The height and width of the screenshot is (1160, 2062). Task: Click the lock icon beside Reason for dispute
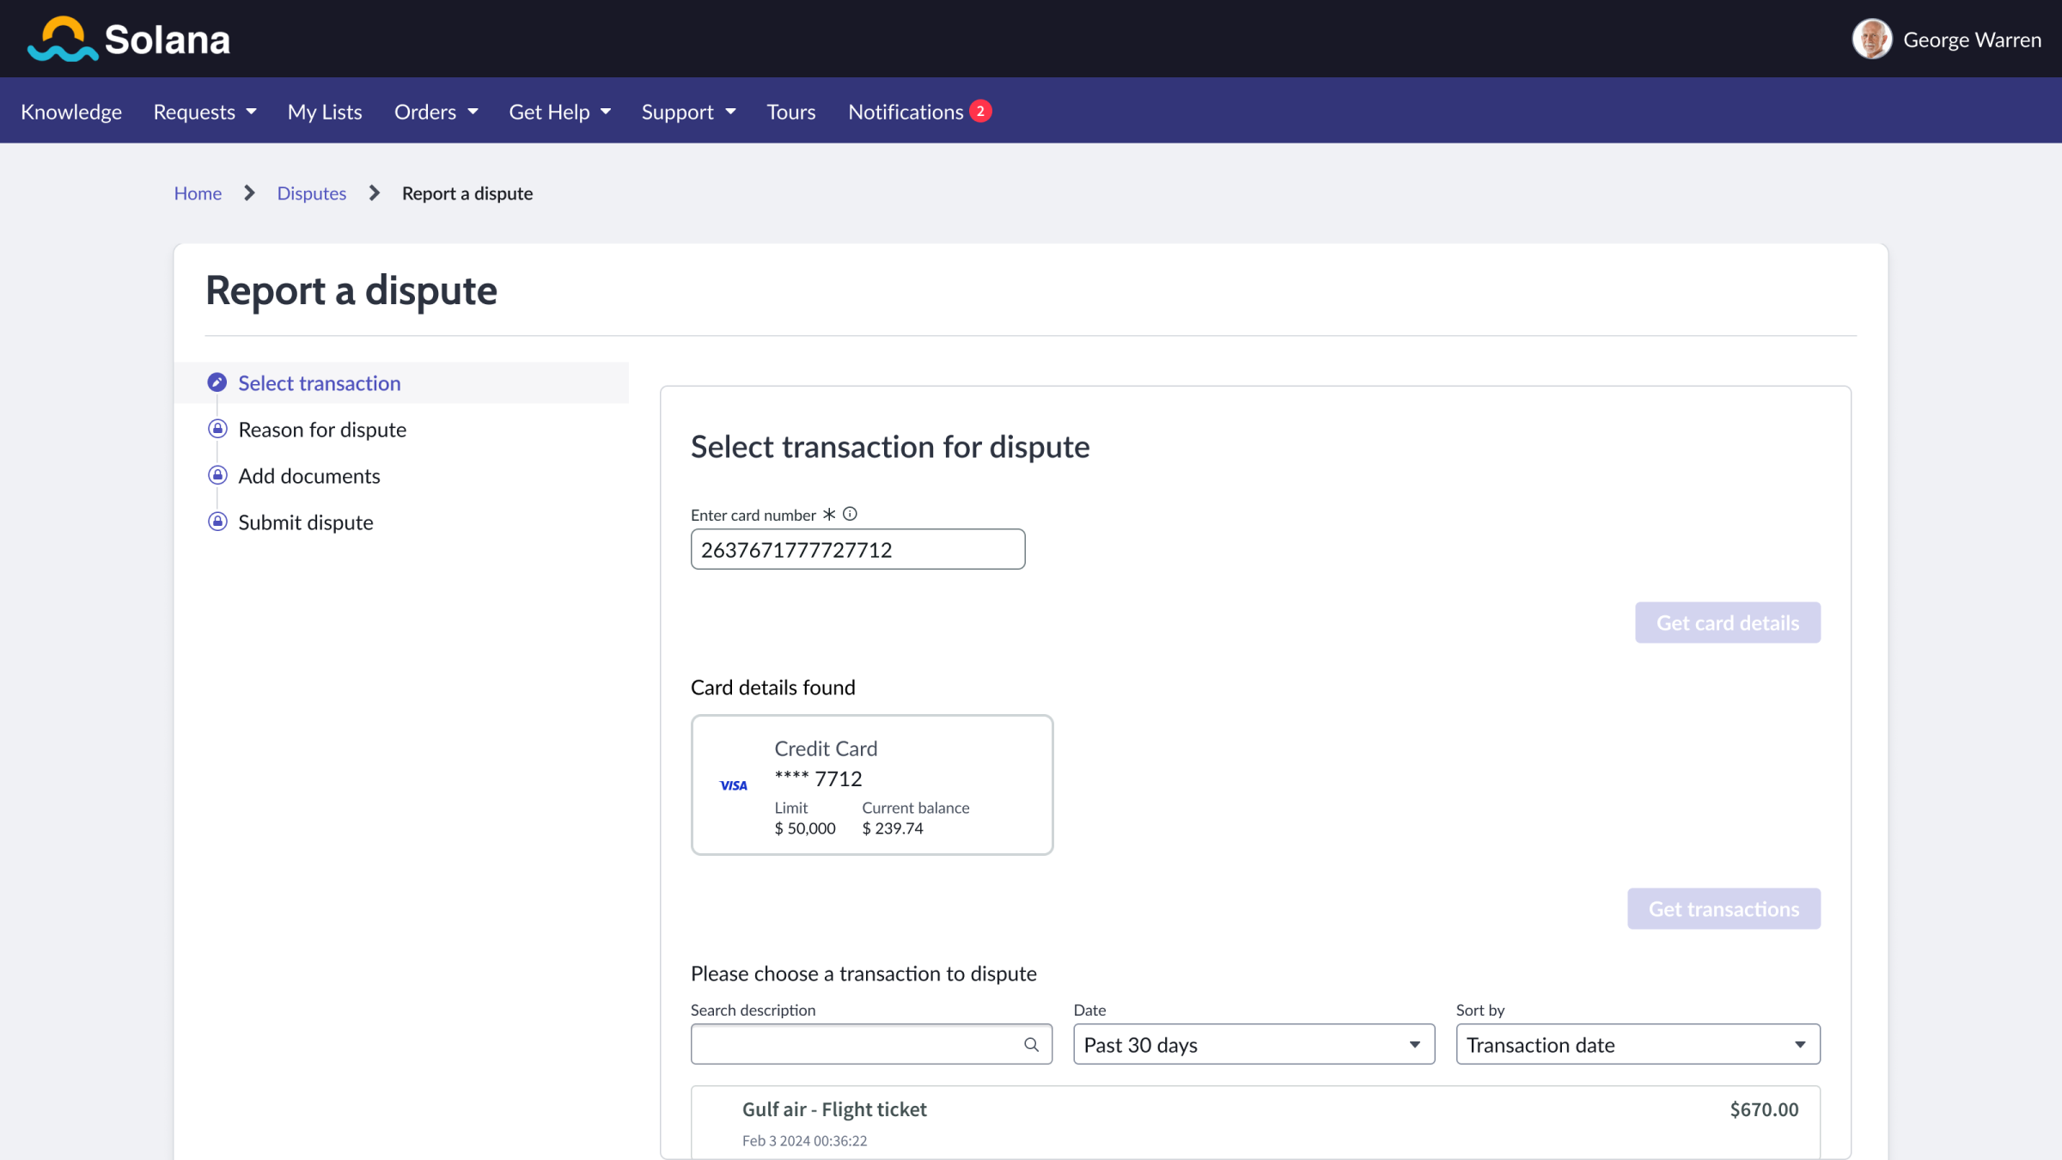tap(217, 428)
